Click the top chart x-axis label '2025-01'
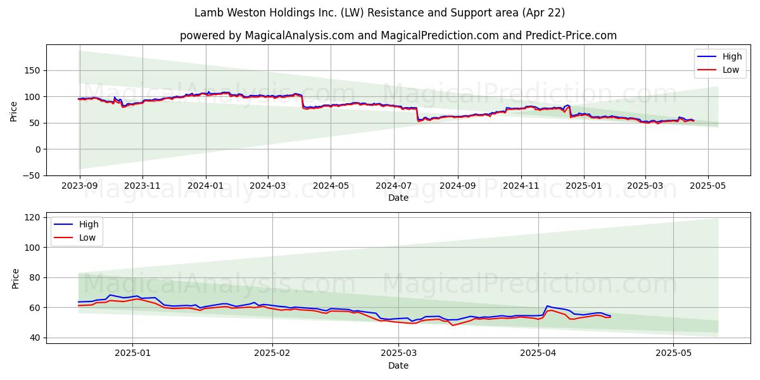Screen dimensions: 760x380 coord(585,187)
